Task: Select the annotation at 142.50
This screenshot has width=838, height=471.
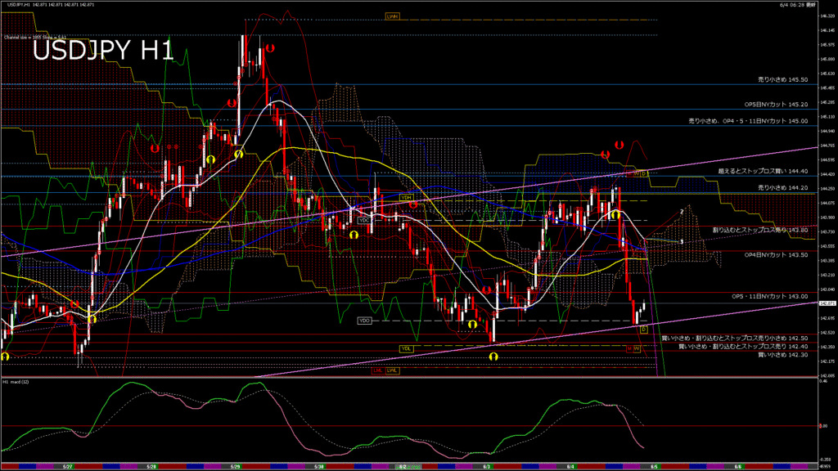Action: (x=735, y=338)
